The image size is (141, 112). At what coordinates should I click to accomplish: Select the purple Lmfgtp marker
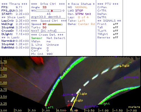tap(85, 106)
